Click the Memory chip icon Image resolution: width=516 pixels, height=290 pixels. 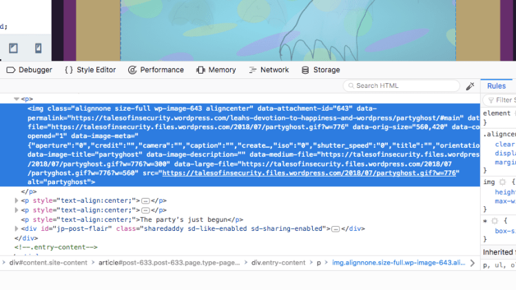pos(200,70)
